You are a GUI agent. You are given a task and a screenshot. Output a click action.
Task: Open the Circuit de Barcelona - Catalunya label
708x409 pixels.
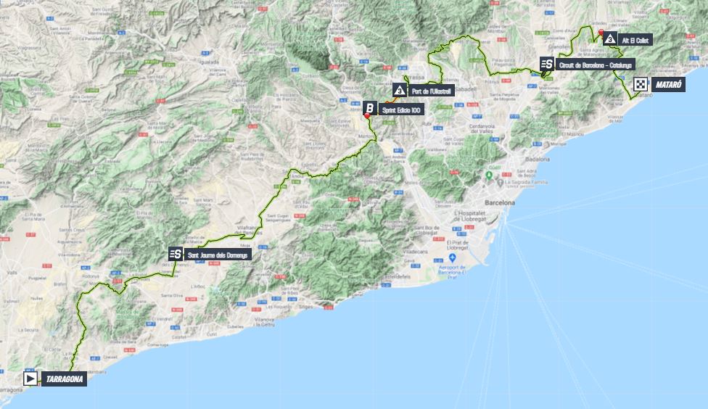(595, 65)
